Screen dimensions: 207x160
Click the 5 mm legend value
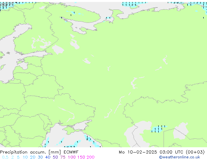pyautogui.click(x=18, y=157)
